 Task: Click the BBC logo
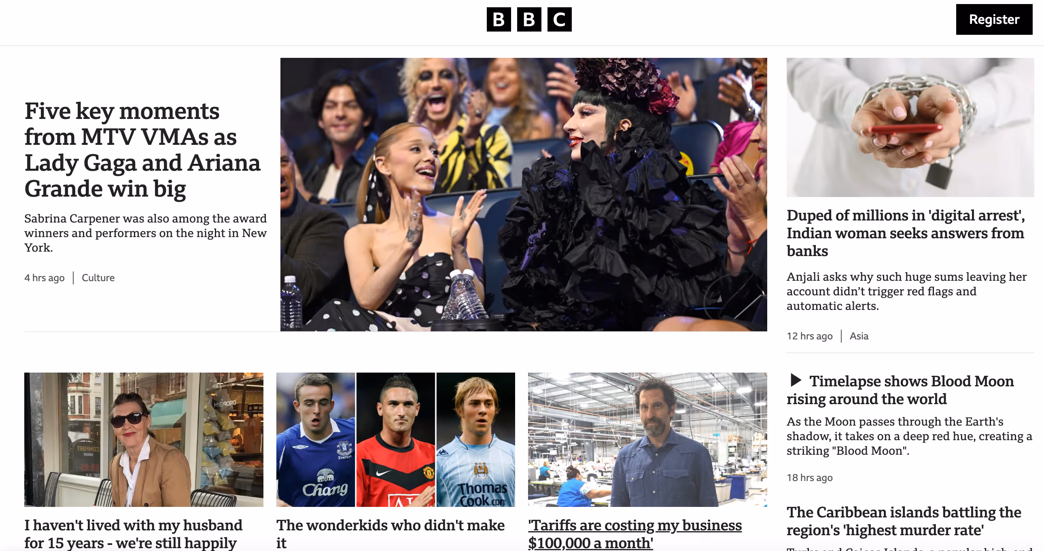pyautogui.click(x=529, y=19)
